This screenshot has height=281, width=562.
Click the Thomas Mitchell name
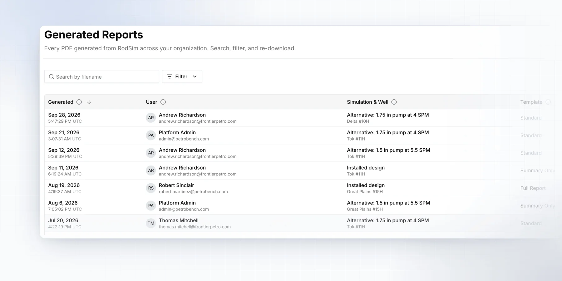click(179, 220)
